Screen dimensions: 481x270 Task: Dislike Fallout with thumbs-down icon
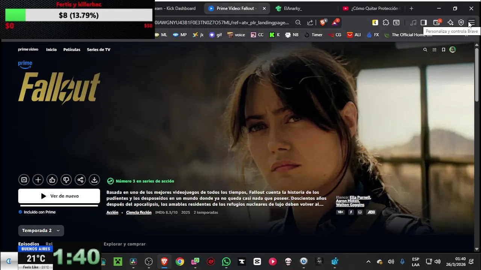(66, 180)
